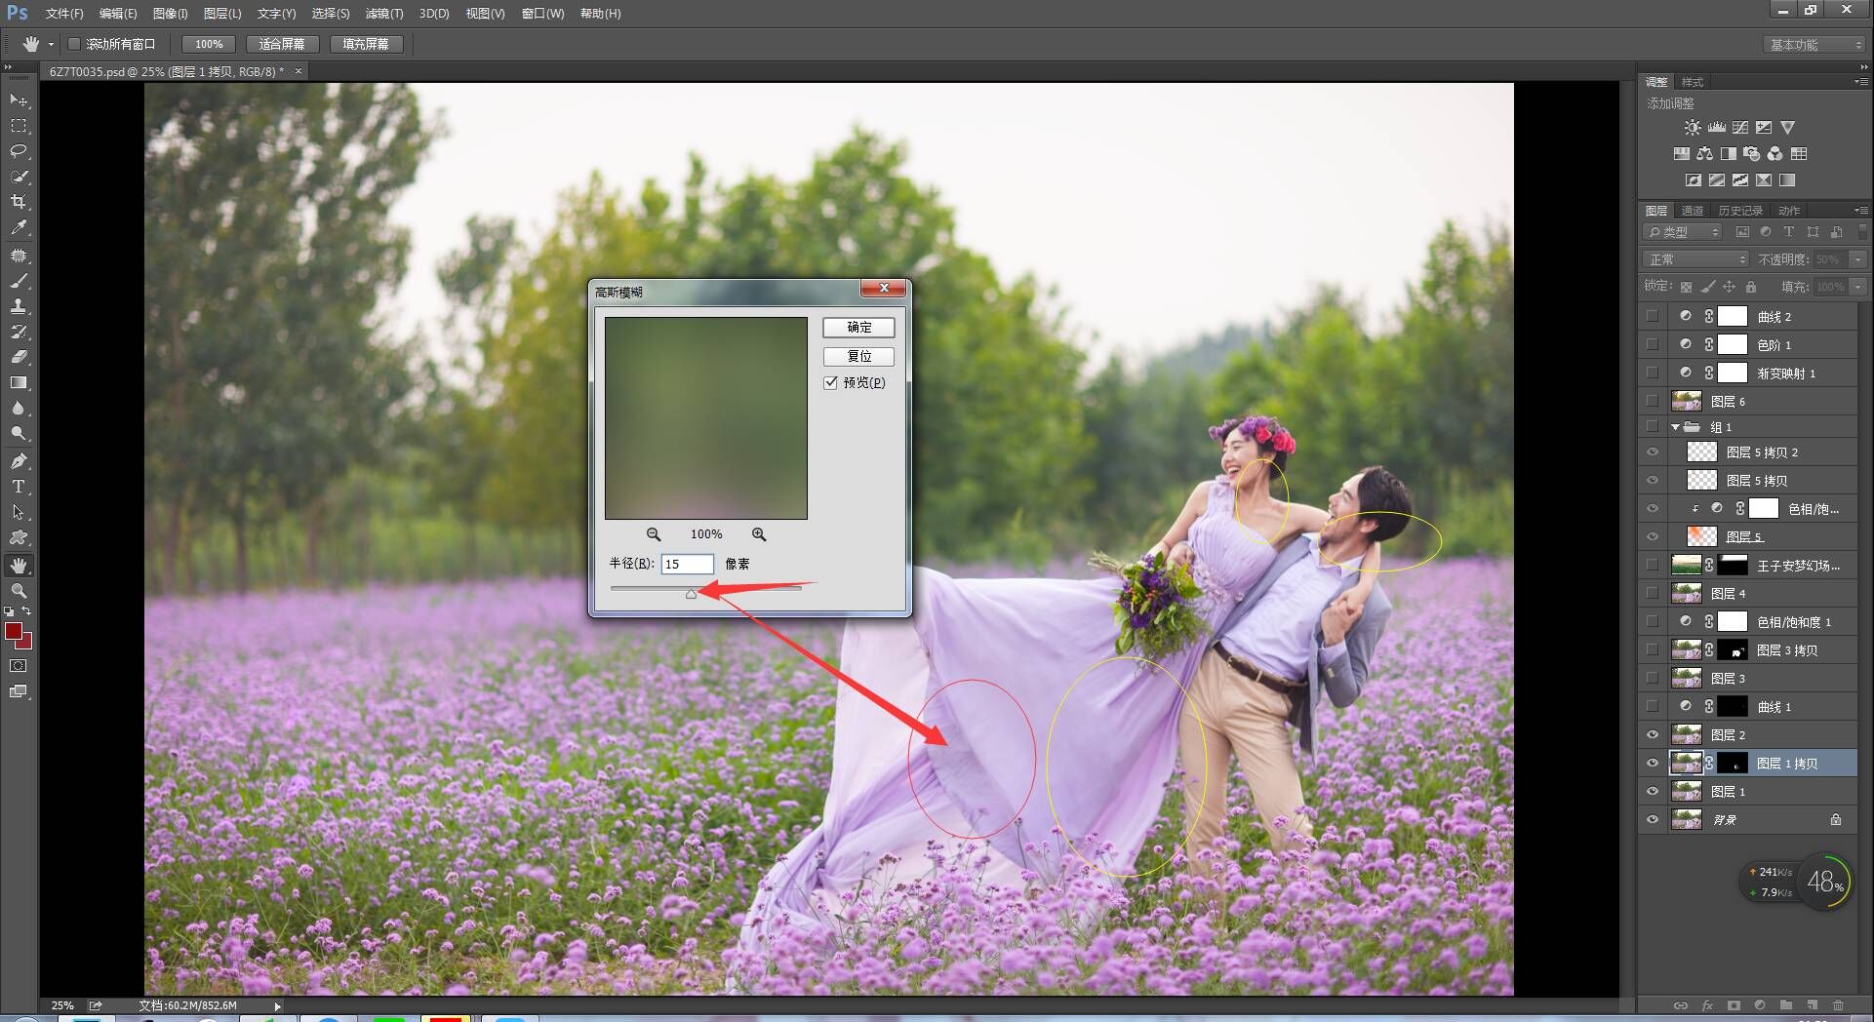Image resolution: width=1874 pixels, height=1022 pixels.
Task: Click the 半径 radius input field
Action: pos(687,564)
